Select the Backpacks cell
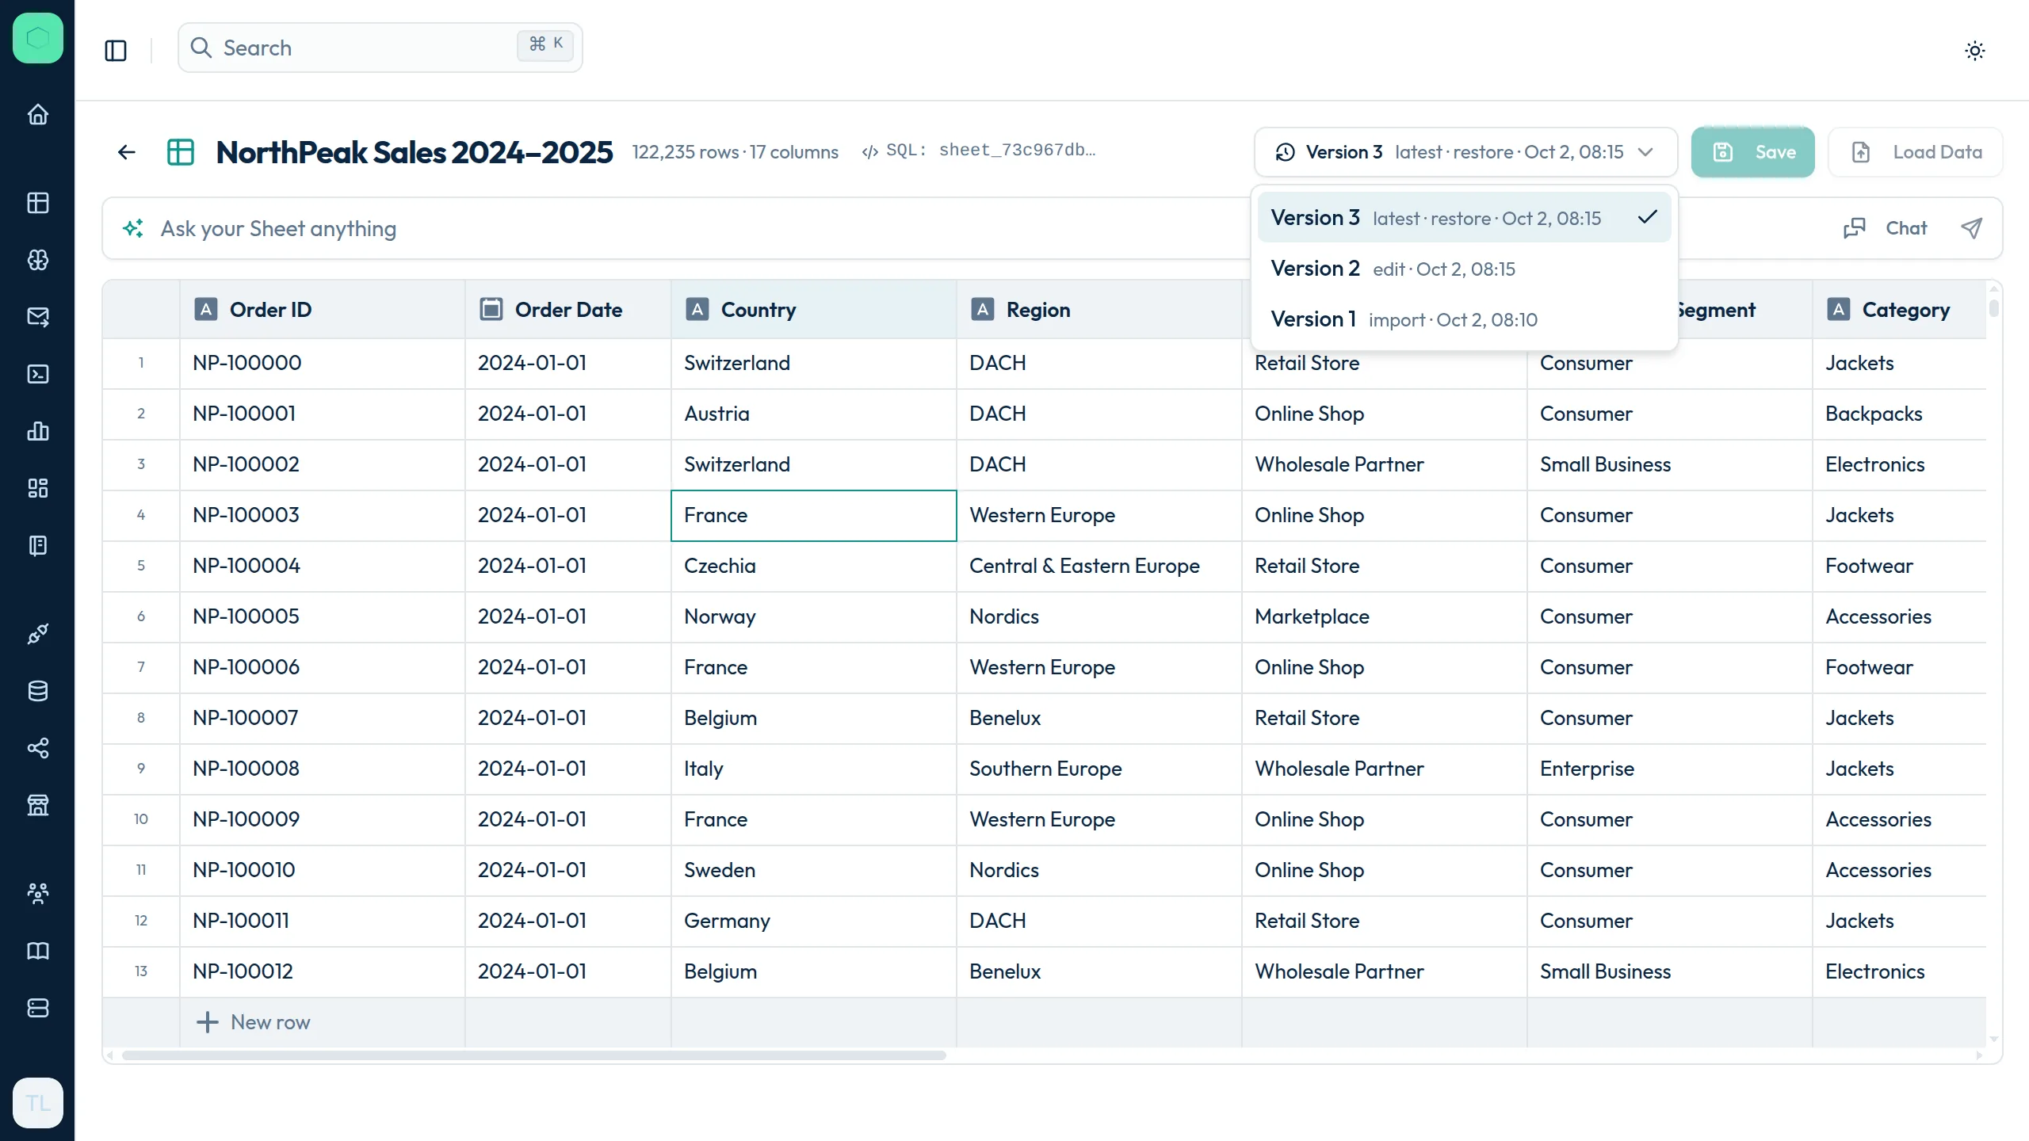The width and height of the screenshot is (2029, 1141). [x=1900, y=414]
